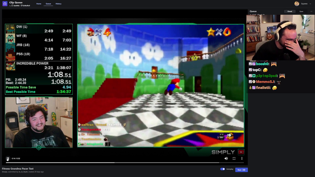Click the DW (1) split row

click(x=38, y=29)
